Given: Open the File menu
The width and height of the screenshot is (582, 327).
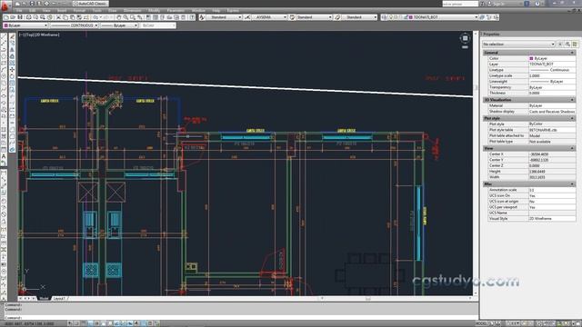Looking at the screenshot, I should (x=19, y=10).
